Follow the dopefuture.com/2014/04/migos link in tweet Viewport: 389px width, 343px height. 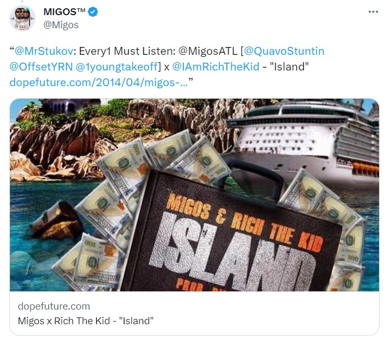click(x=99, y=82)
